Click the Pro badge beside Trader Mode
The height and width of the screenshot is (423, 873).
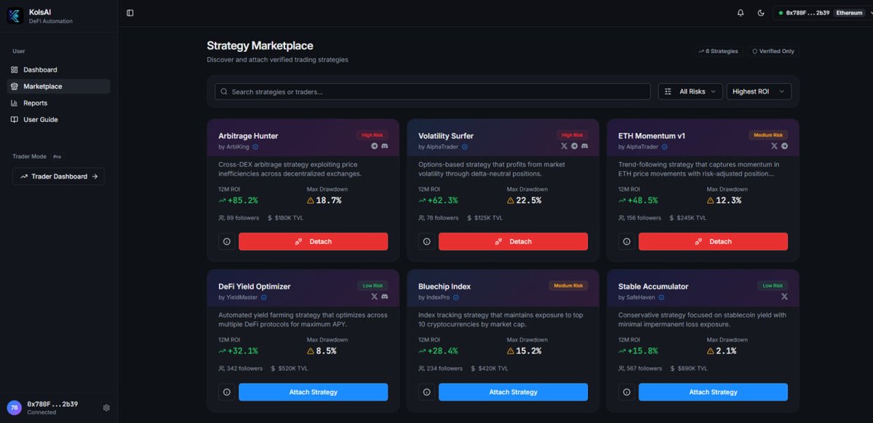(57, 156)
